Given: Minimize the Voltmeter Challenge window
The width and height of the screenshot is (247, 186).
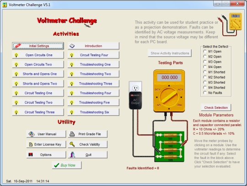Looking at the screenshot, I should (218, 4).
